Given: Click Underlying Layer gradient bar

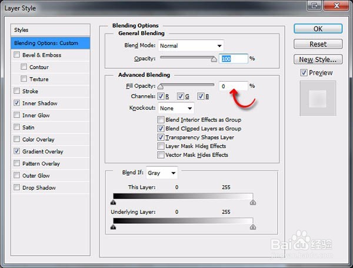Looking at the screenshot, I should pos(183,220).
